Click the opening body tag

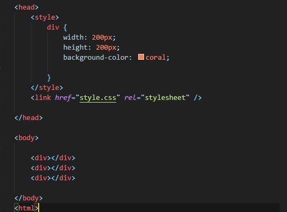pyautogui.click(x=26, y=138)
